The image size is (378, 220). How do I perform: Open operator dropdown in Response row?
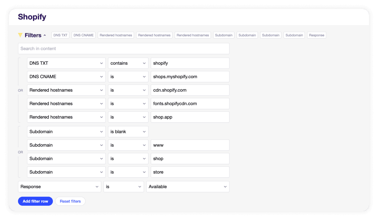pos(124,187)
